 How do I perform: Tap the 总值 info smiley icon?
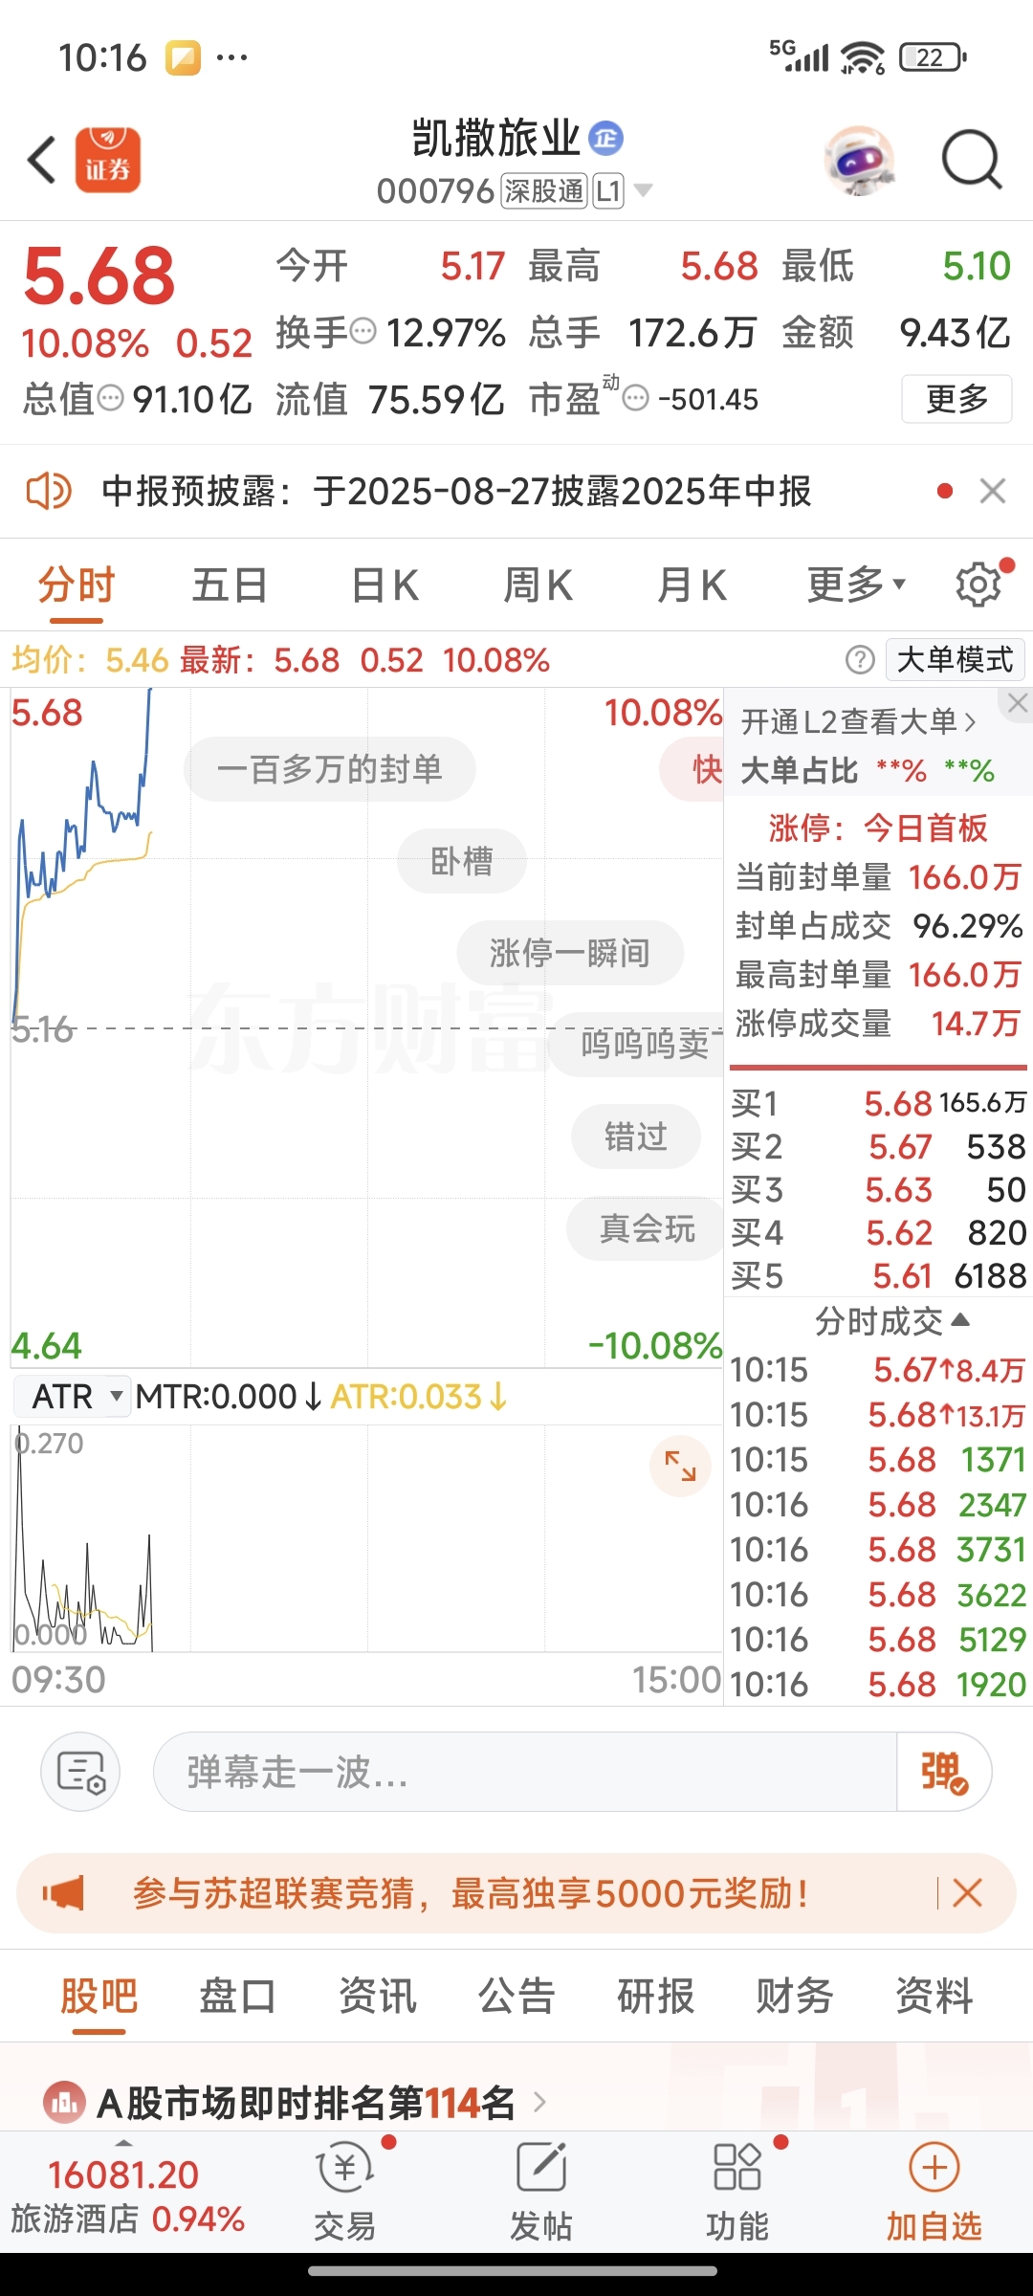[x=111, y=398]
